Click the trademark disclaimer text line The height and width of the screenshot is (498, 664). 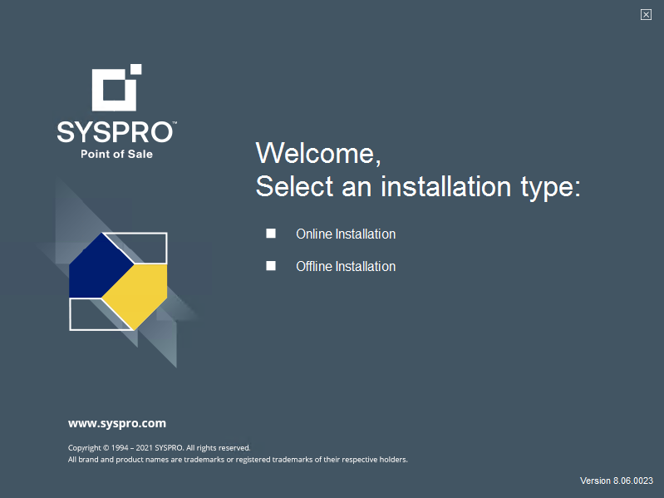click(x=238, y=459)
